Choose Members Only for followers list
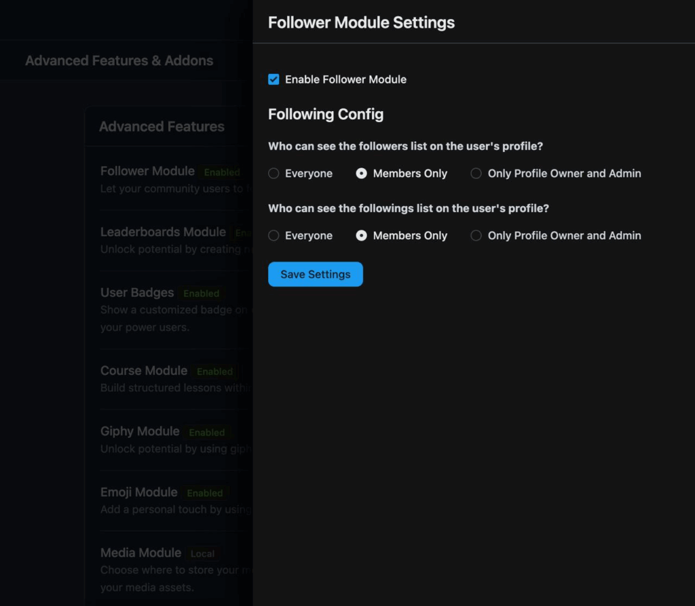695x606 pixels. pyautogui.click(x=362, y=174)
